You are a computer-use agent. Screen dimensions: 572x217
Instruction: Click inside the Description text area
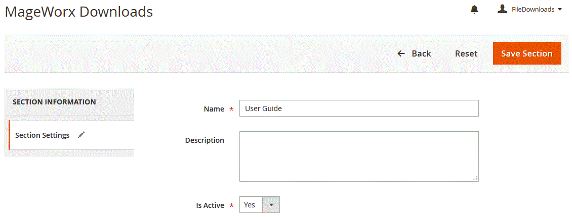[359, 156]
